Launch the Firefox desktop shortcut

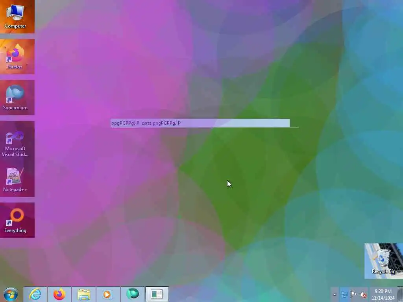(15, 57)
